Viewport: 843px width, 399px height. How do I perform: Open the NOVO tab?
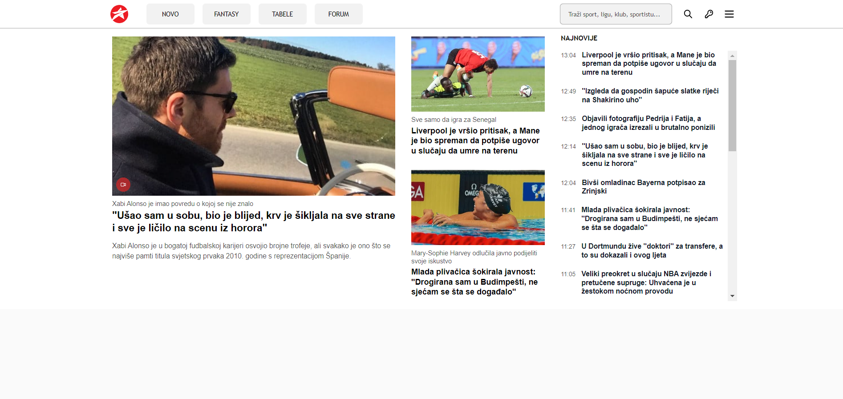(170, 14)
